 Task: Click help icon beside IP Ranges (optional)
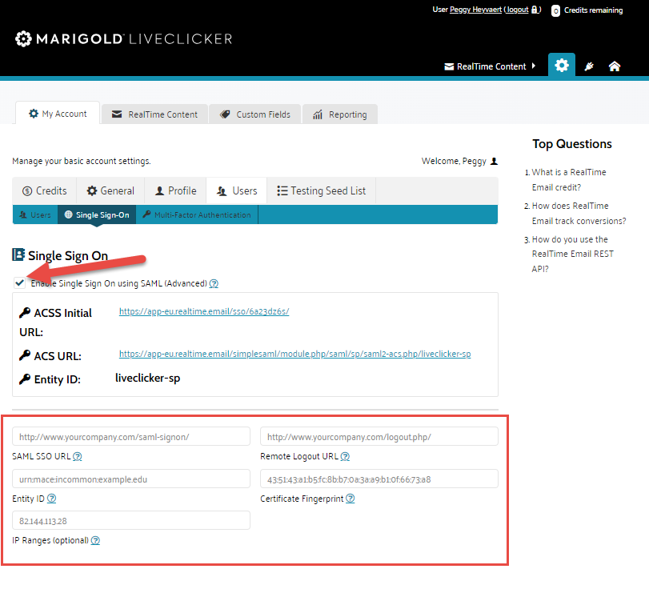tap(95, 541)
